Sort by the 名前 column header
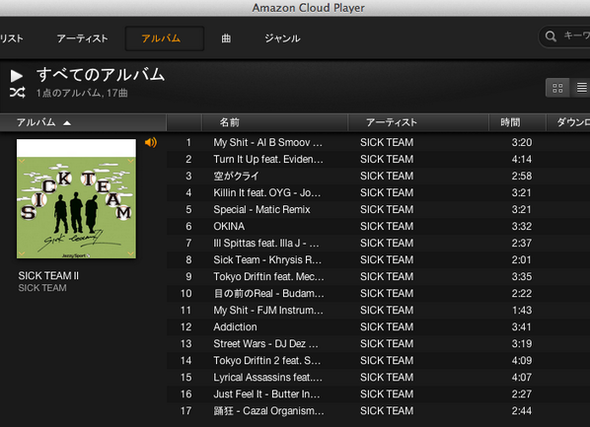This screenshot has height=427, width=590. tap(275, 122)
